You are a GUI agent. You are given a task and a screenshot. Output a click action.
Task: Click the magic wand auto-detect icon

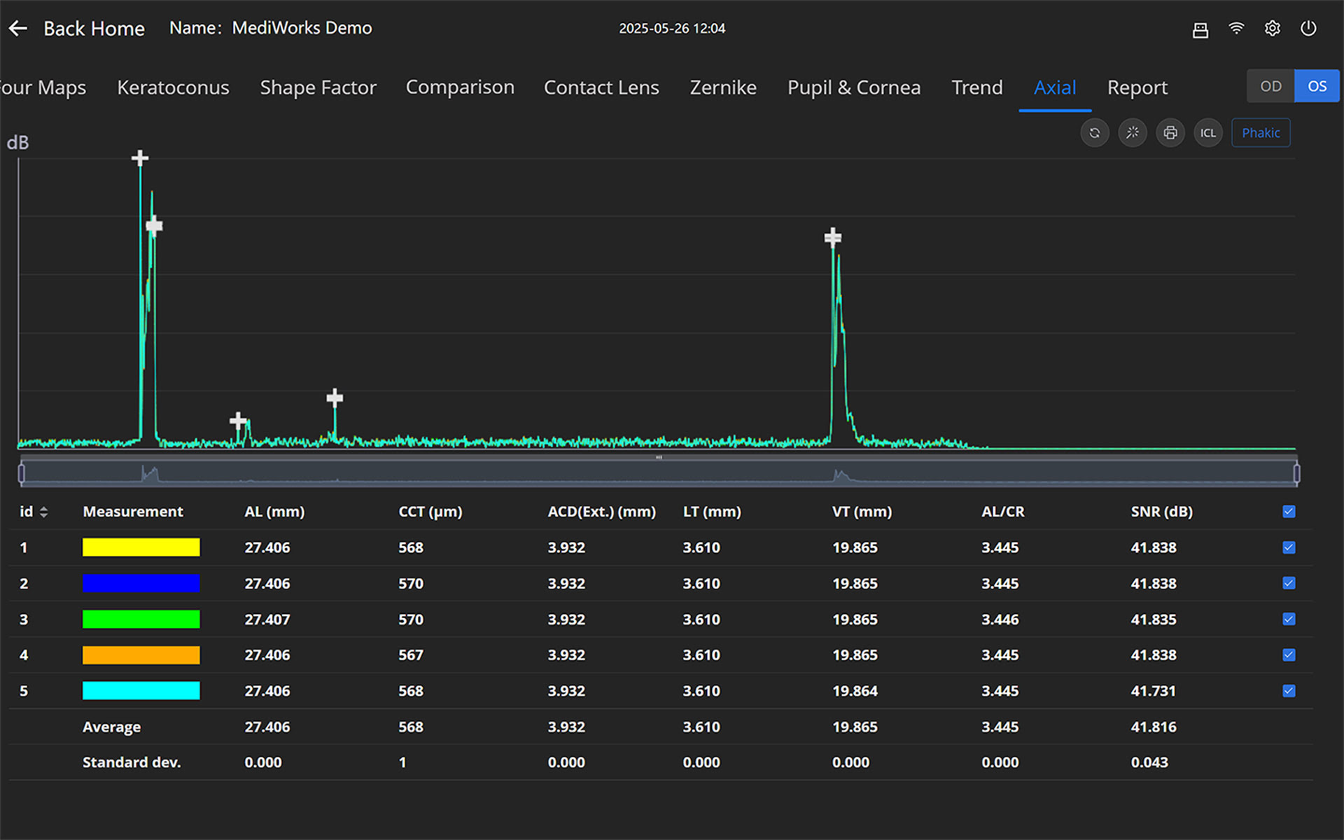[1133, 133]
